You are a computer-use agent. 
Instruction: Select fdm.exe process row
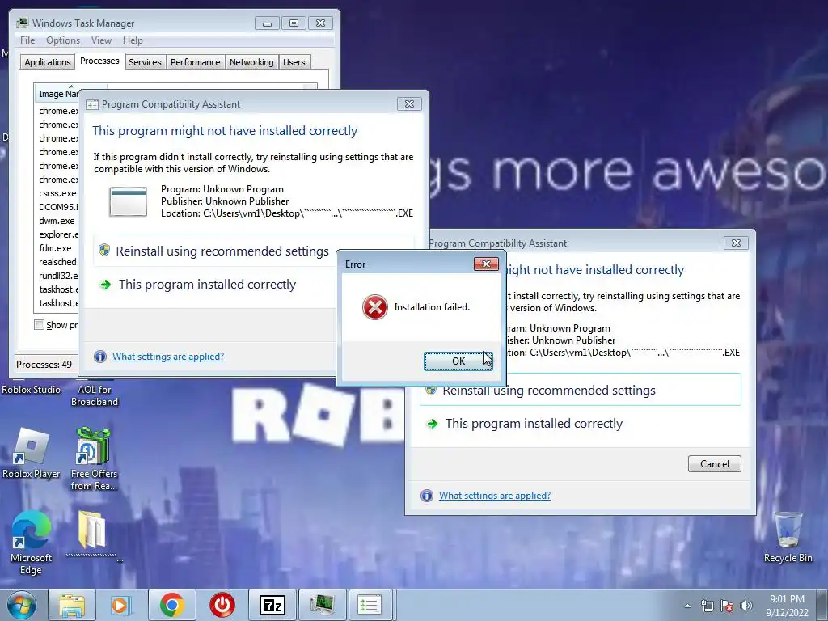[x=57, y=248]
